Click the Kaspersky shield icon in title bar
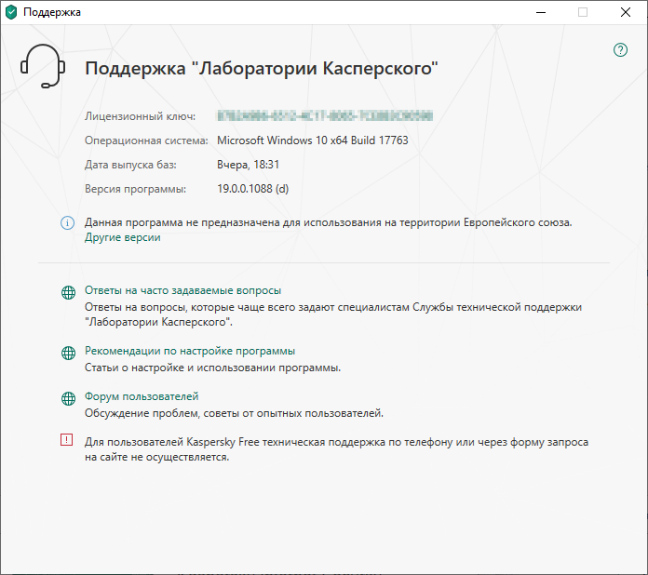 (11, 12)
